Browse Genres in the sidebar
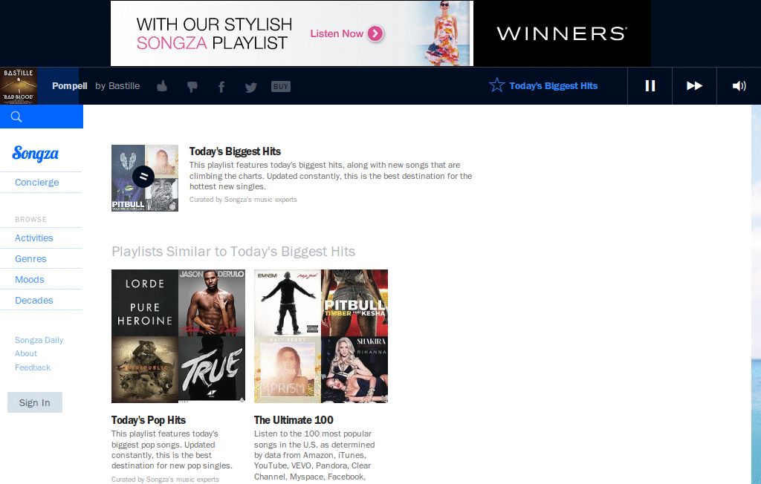 [30, 259]
